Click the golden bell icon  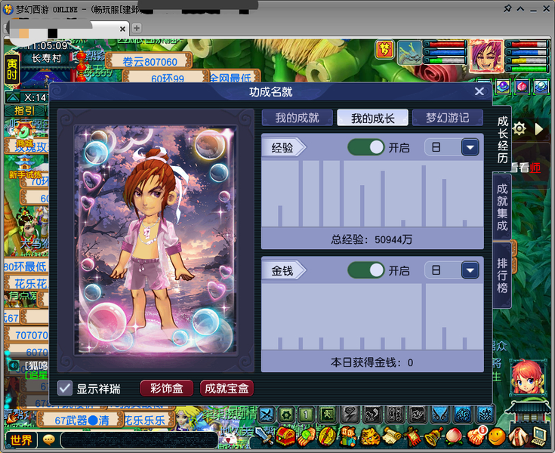pyautogui.click(x=433, y=436)
